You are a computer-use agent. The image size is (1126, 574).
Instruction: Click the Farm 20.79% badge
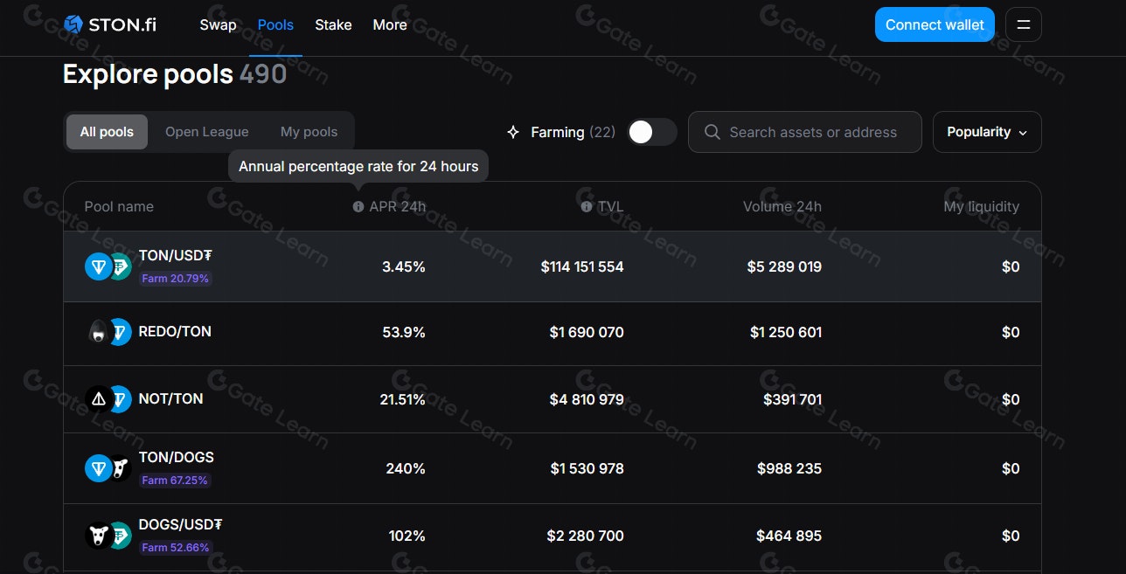(x=175, y=278)
